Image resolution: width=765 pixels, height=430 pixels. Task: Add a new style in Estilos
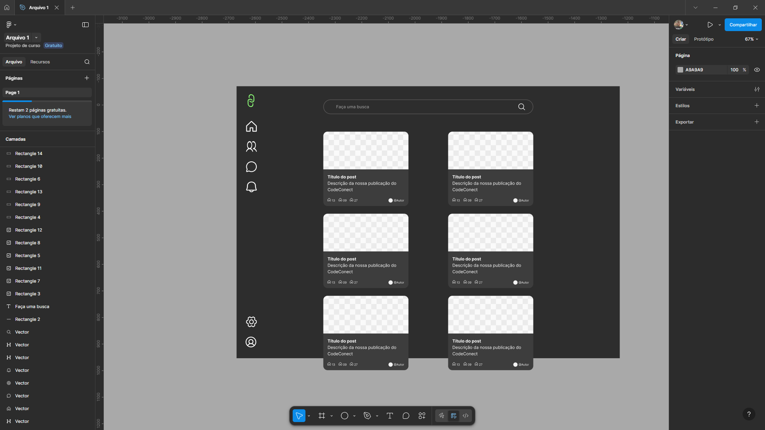[x=757, y=106]
